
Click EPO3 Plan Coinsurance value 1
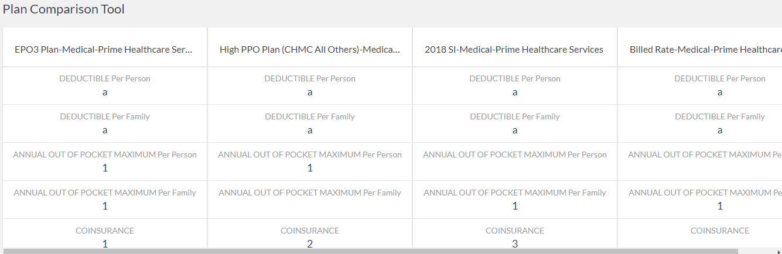coord(105,243)
